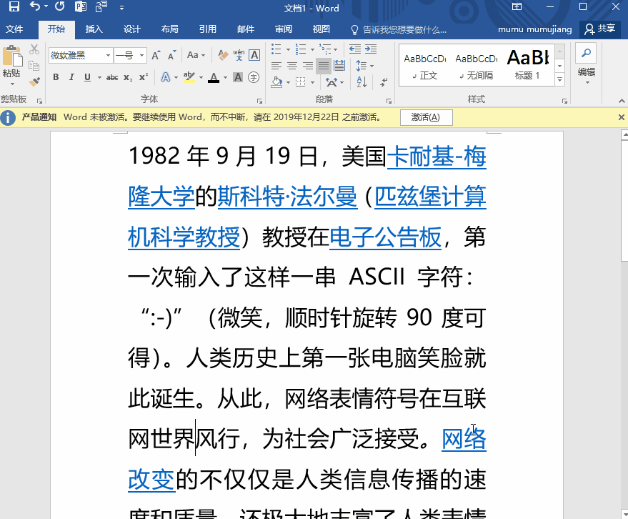
Task: Apply enclosed character (字) icon
Action: 254,77
